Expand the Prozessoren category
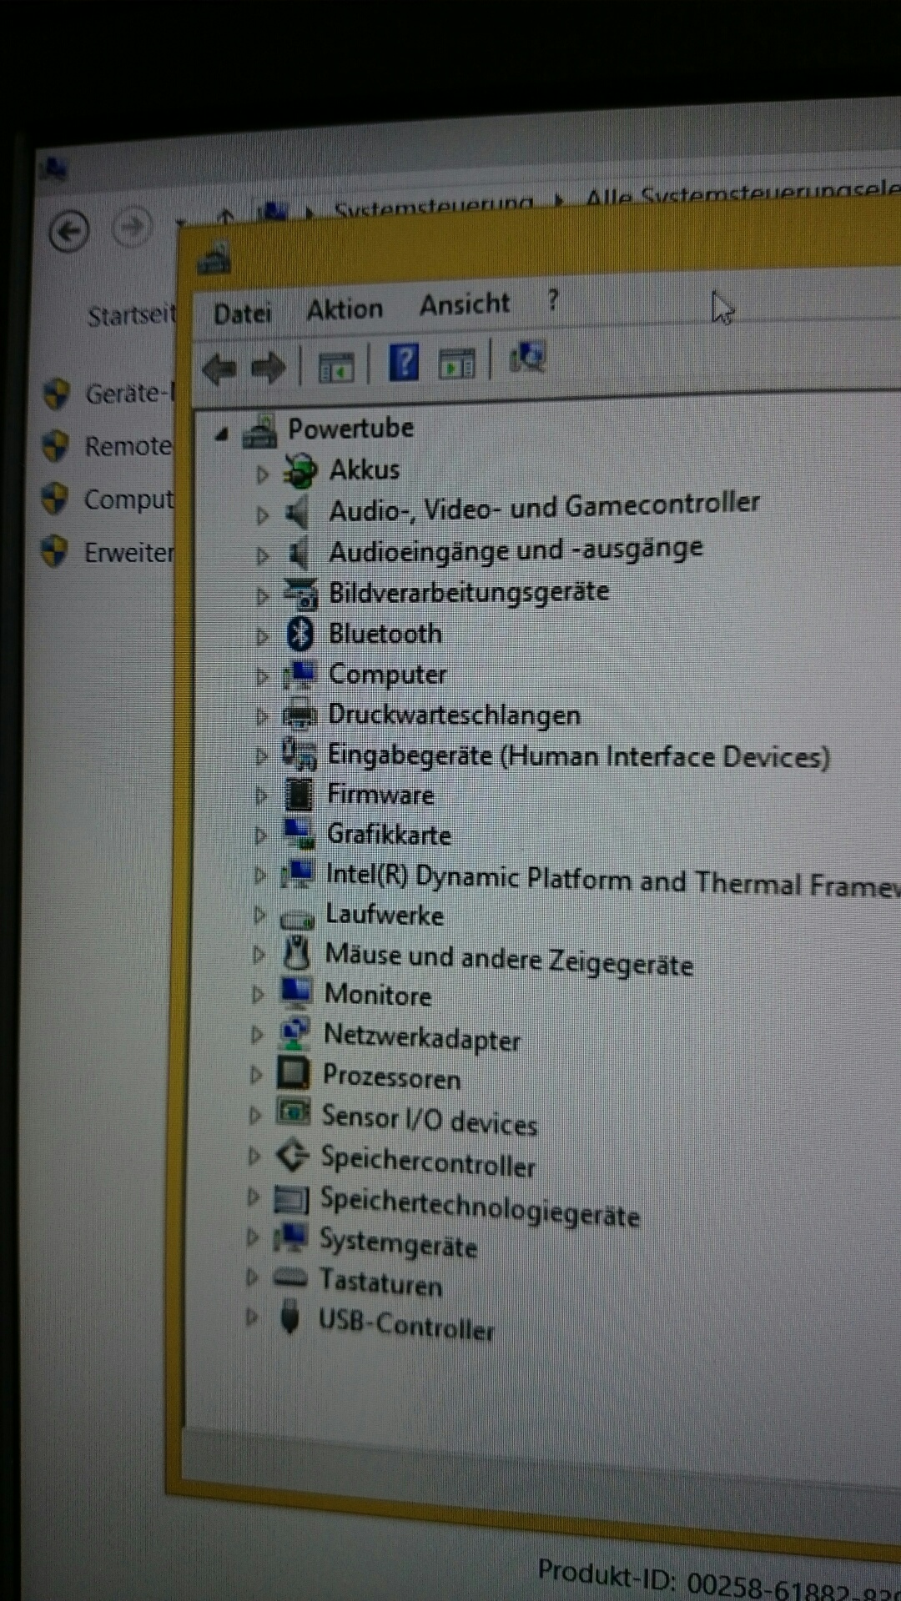This screenshot has height=1601, width=901. [256, 1075]
